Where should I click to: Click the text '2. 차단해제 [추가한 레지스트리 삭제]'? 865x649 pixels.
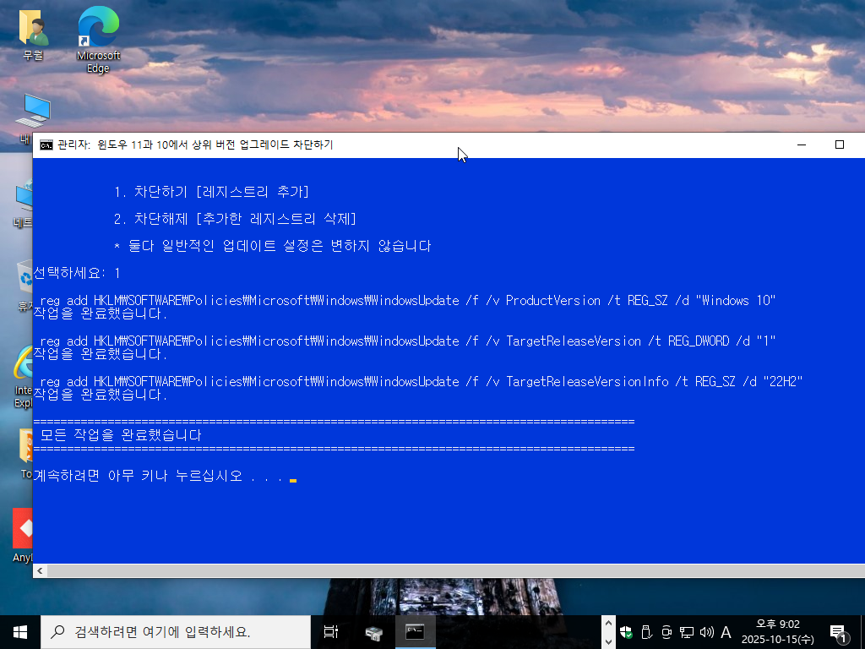235,219
